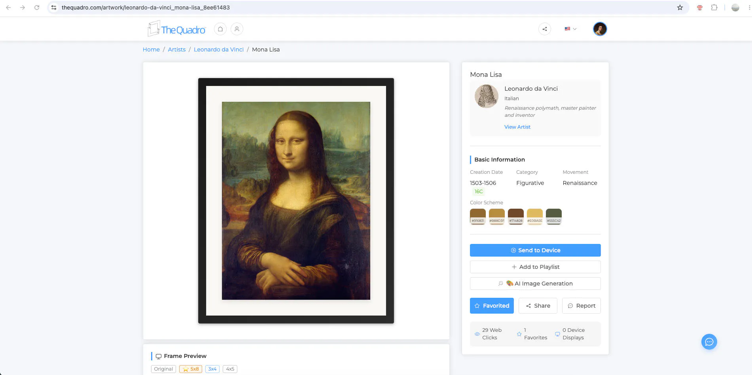Screen dimensions: 752x375
Task: Open the browser extensions puzzle icon
Action: [x=714, y=8]
